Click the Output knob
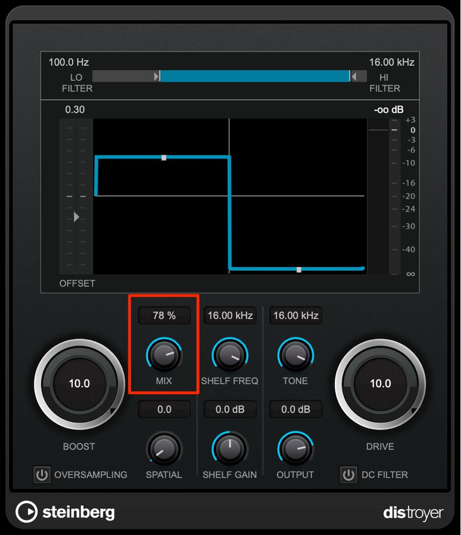 tap(296, 449)
